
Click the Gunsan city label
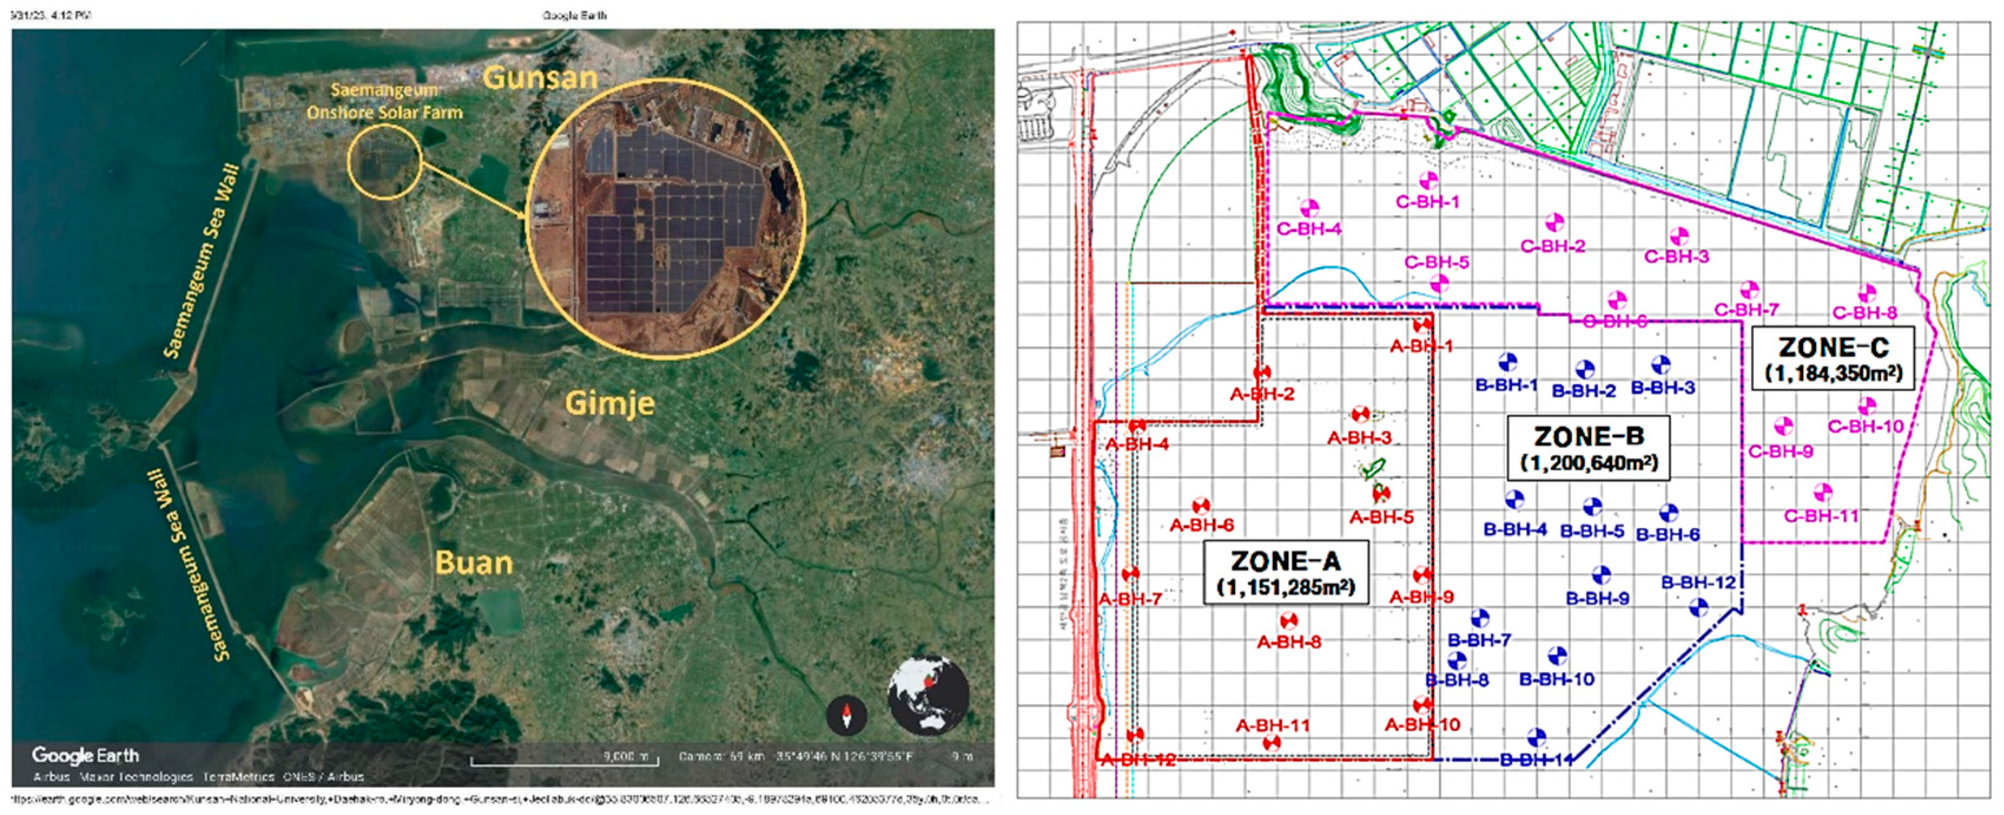(540, 78)
